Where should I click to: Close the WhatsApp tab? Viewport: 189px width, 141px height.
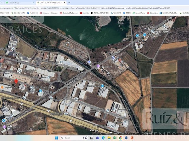[x=33, y=3]
